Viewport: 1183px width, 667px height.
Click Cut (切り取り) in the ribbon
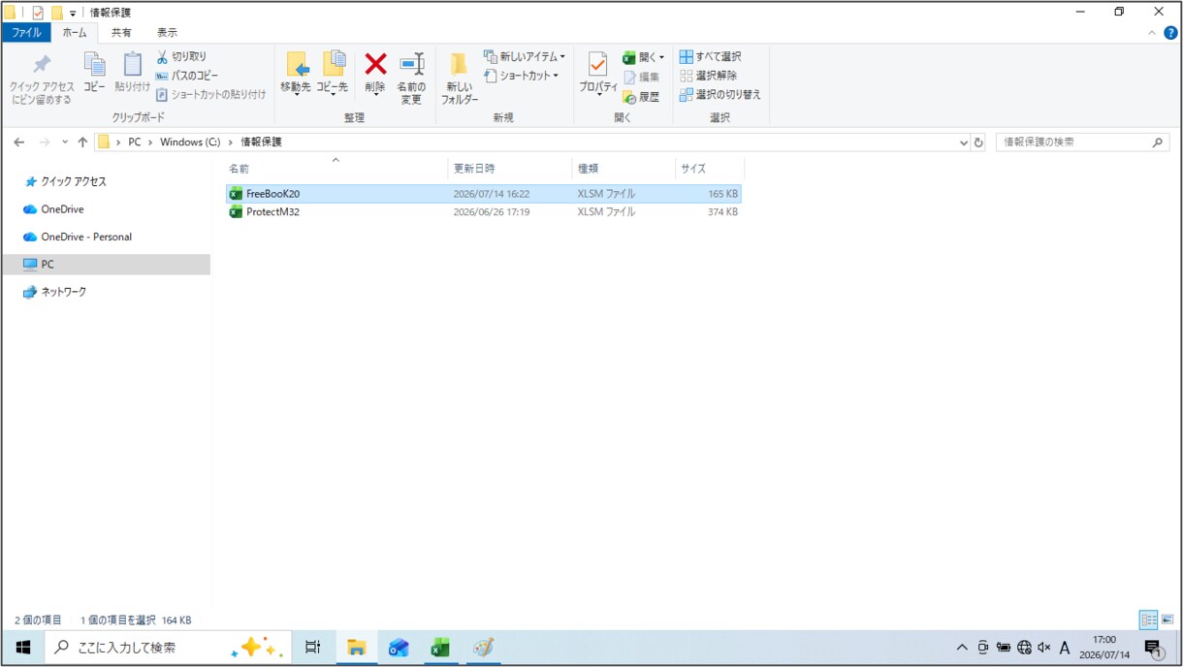pos(181,56)
